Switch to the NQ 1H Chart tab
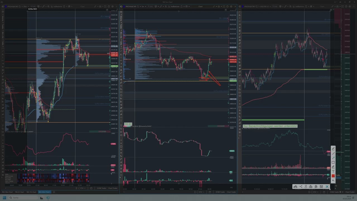357x201 pixels. pyautogui.click(x=32, y=192)
